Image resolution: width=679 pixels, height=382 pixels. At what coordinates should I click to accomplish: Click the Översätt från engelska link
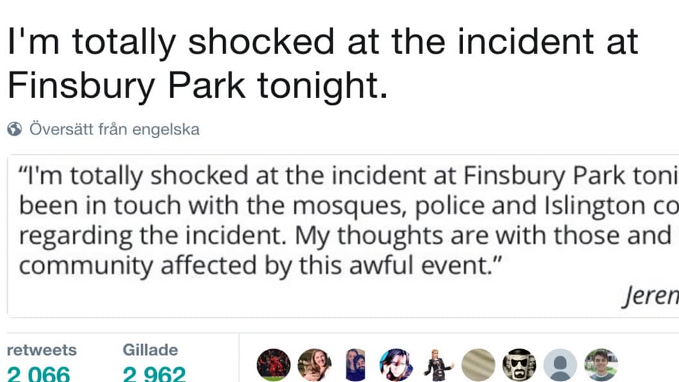[x=114, y=129]
